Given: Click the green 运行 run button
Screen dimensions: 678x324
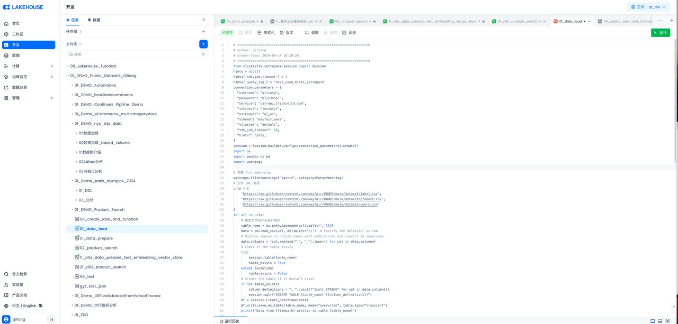Looking at the screenshot, I should pyautogui.click(x=660, y=33).
